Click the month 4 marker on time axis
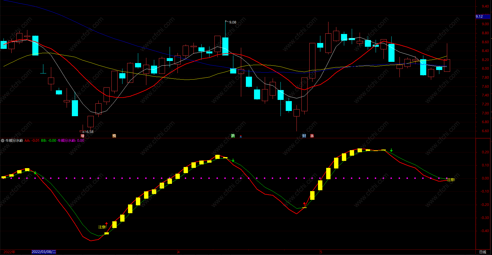Viewport: 492px width, 255px height. coord(179,252)
